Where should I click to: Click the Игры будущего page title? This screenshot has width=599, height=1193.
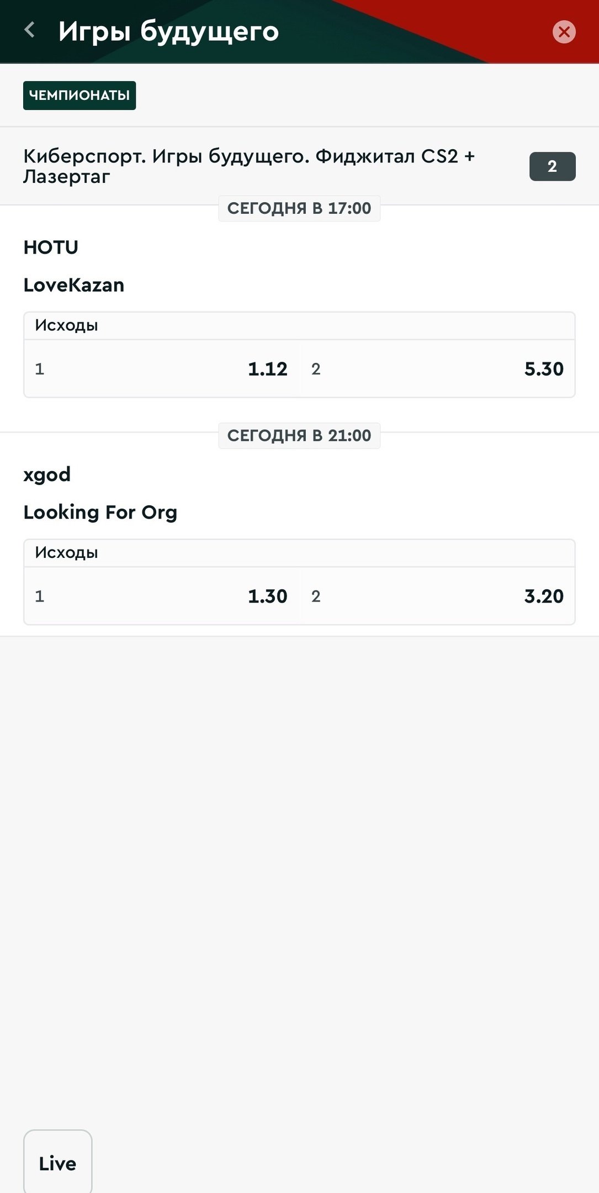168,31
